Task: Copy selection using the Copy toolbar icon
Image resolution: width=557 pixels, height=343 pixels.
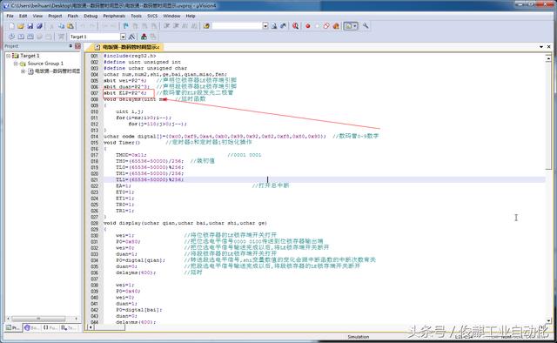Action: (x=61, y=26)
